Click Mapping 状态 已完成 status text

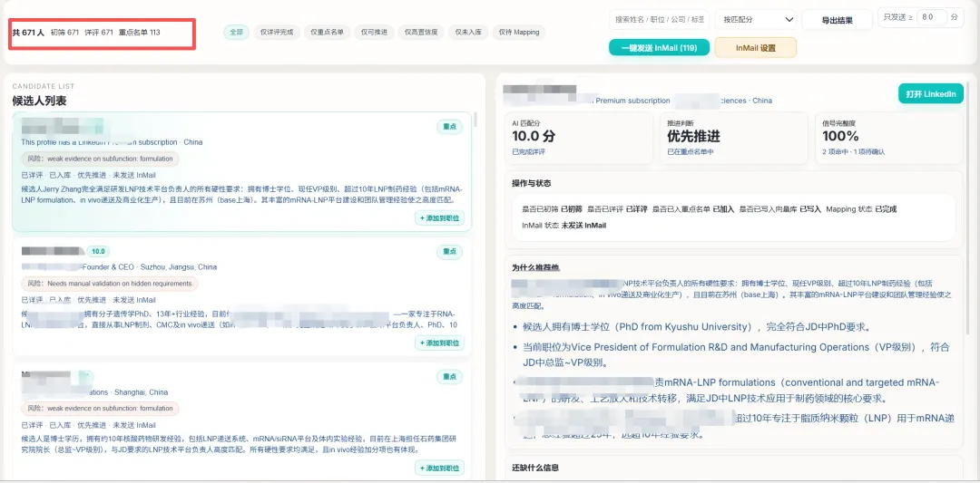tap(860, 209)
